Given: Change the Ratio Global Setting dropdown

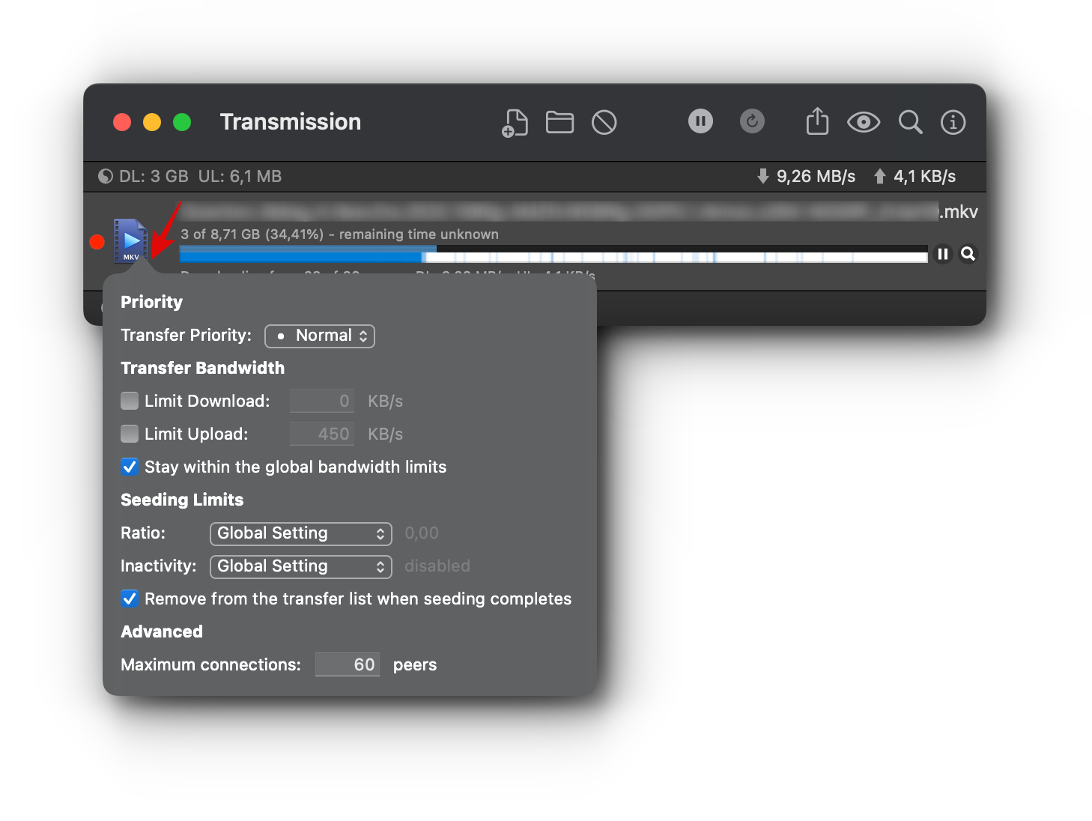Looking at the screenshot, I should [300, 533].
